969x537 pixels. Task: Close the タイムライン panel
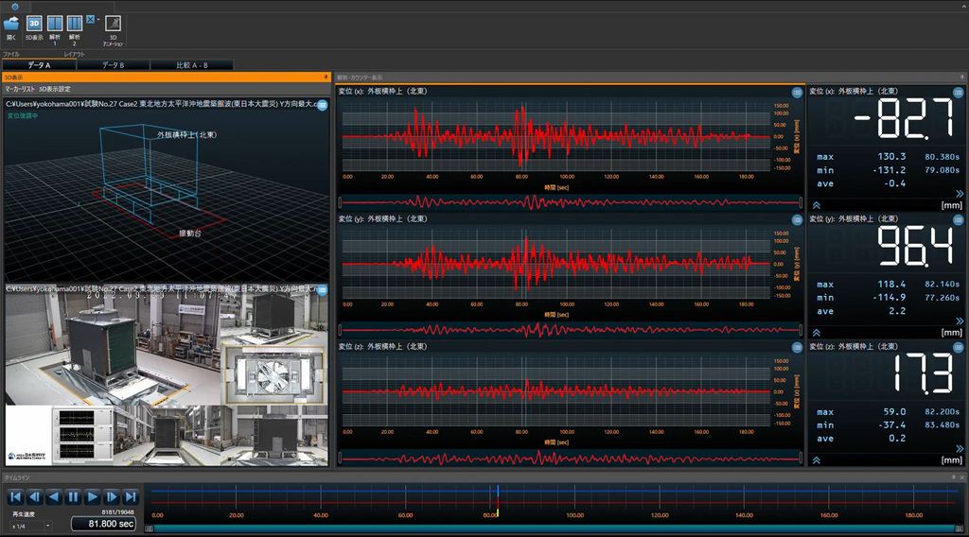coord(962,477)
